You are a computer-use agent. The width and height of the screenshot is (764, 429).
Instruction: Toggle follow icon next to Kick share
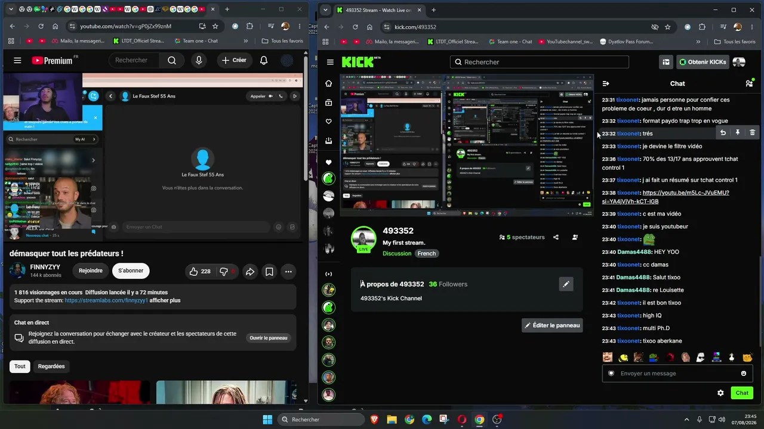point(575,237)
